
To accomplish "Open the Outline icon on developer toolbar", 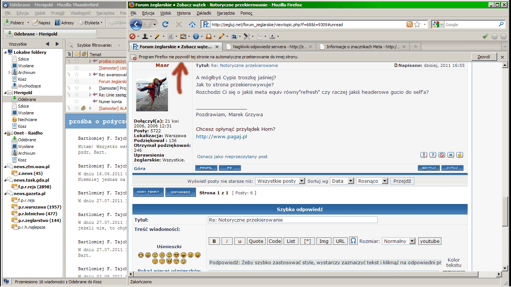I will [x=221, y=36].
